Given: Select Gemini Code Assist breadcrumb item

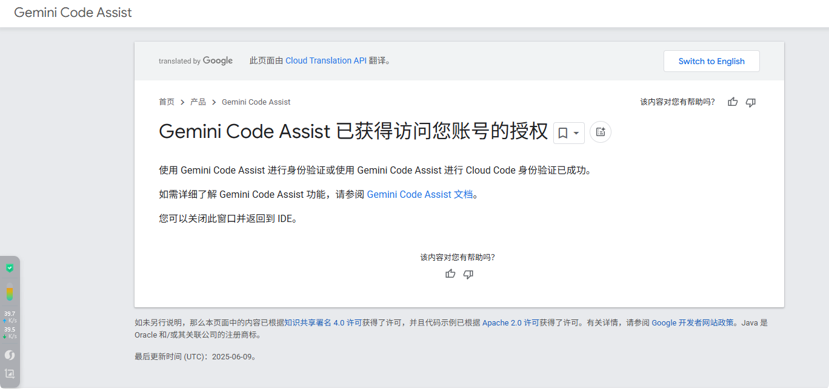Looking at the screenshot, I should point(256,102).
